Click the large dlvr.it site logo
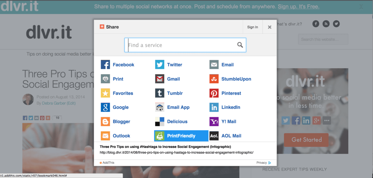Viewport: 373px width, 178px height. pos(49,32)
